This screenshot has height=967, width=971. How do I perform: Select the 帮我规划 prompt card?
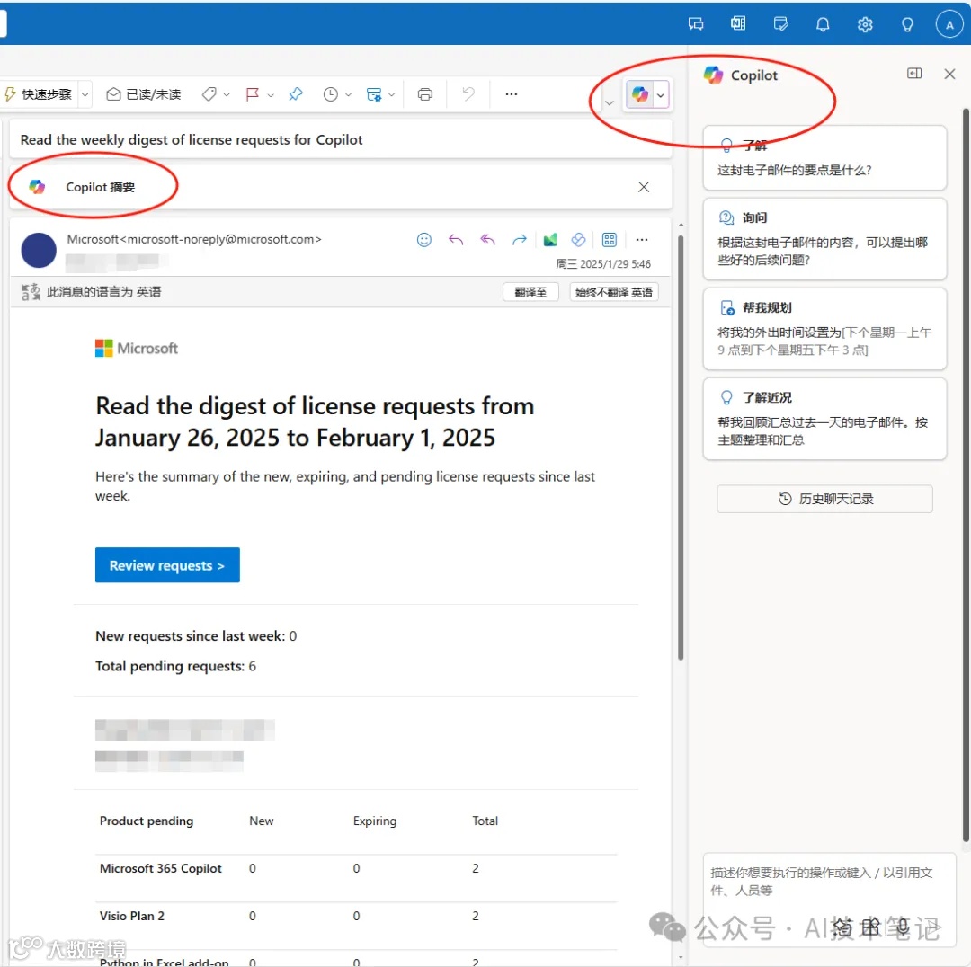click(x=824, y=329)
